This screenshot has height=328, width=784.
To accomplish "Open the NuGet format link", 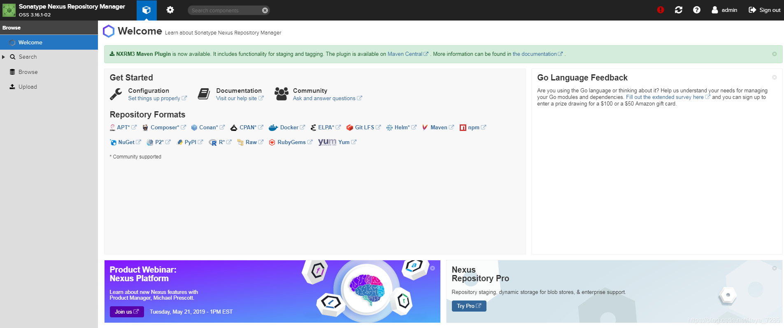I will click(x=130, y=142).
